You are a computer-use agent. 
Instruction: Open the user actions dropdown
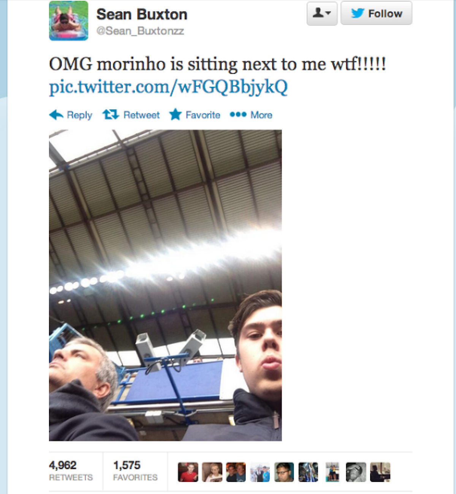click(322, 13)
